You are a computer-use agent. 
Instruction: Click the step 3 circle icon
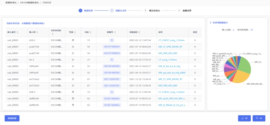(x=145, y=10)
